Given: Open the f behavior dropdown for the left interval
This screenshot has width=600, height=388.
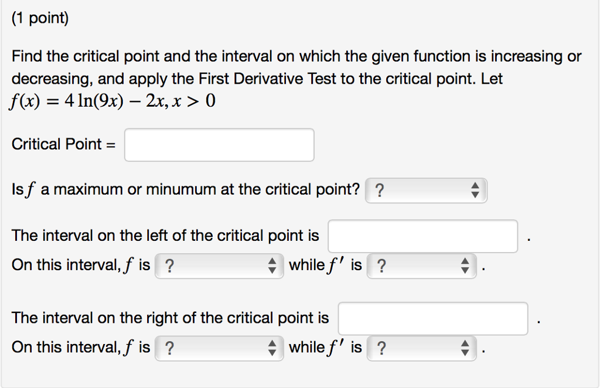Looking at the screenshot, I should 219,266.
